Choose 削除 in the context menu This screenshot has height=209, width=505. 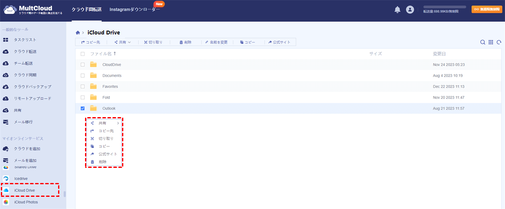pyautogui.click(x=105, y=162)
